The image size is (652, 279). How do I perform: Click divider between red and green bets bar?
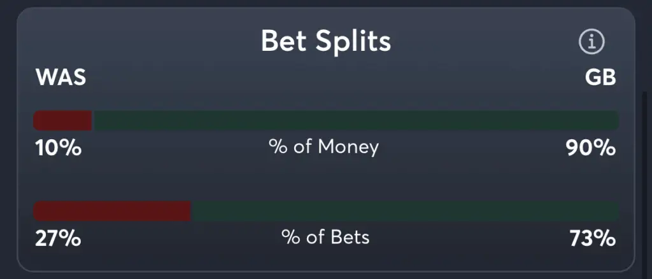(192, 211)
